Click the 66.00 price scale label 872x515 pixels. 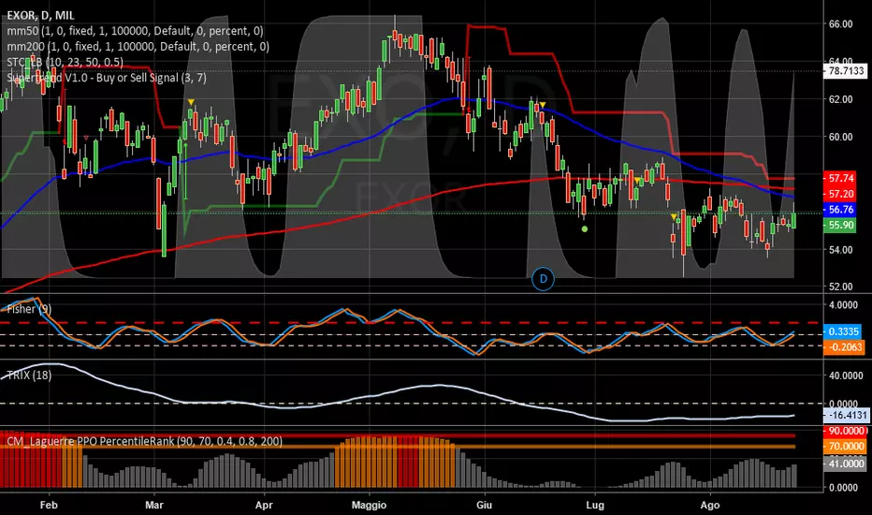[840, 24]
